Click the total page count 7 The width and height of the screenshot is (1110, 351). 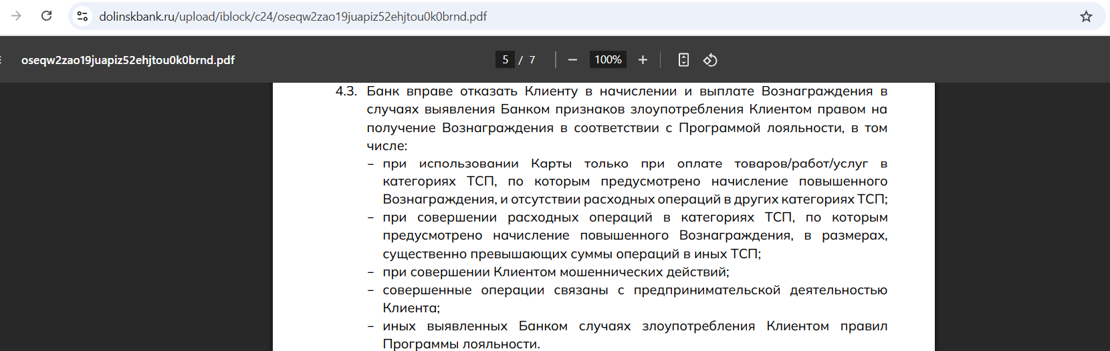532,60
